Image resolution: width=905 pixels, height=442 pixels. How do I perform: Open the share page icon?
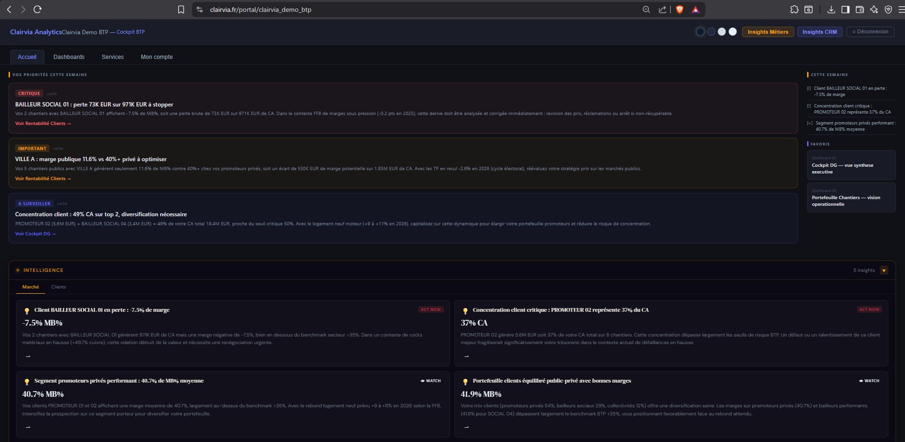tap(662, 10)
